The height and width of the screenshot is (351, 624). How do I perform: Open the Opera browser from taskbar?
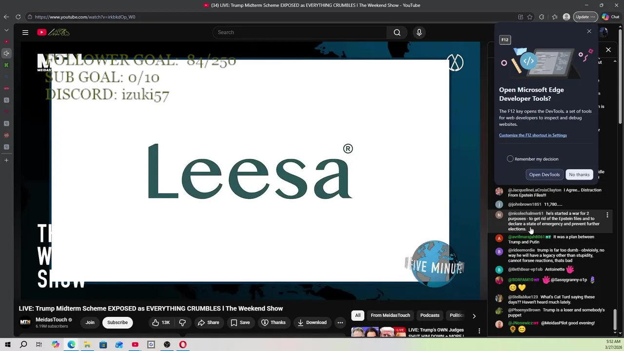pyautogui.click(x=183, y=345)
